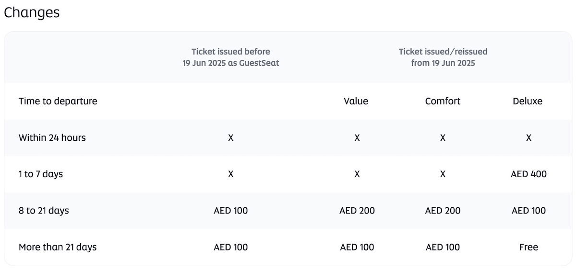Click the X under Deluxe within 24 hours
The height and width of the screenshot is (270, 576).
tap(528, 138)
